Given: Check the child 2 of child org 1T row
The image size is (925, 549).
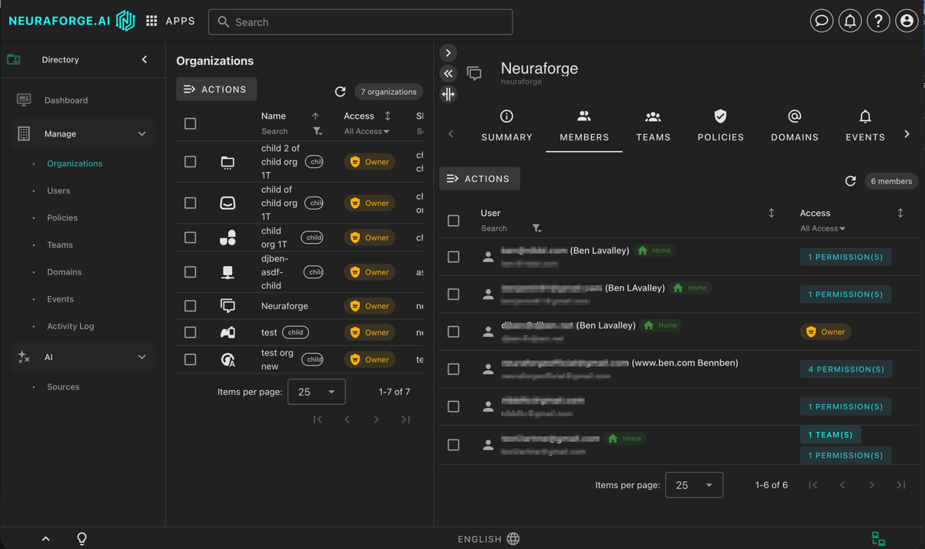Looking at the screenshot, I should point(190,162).
